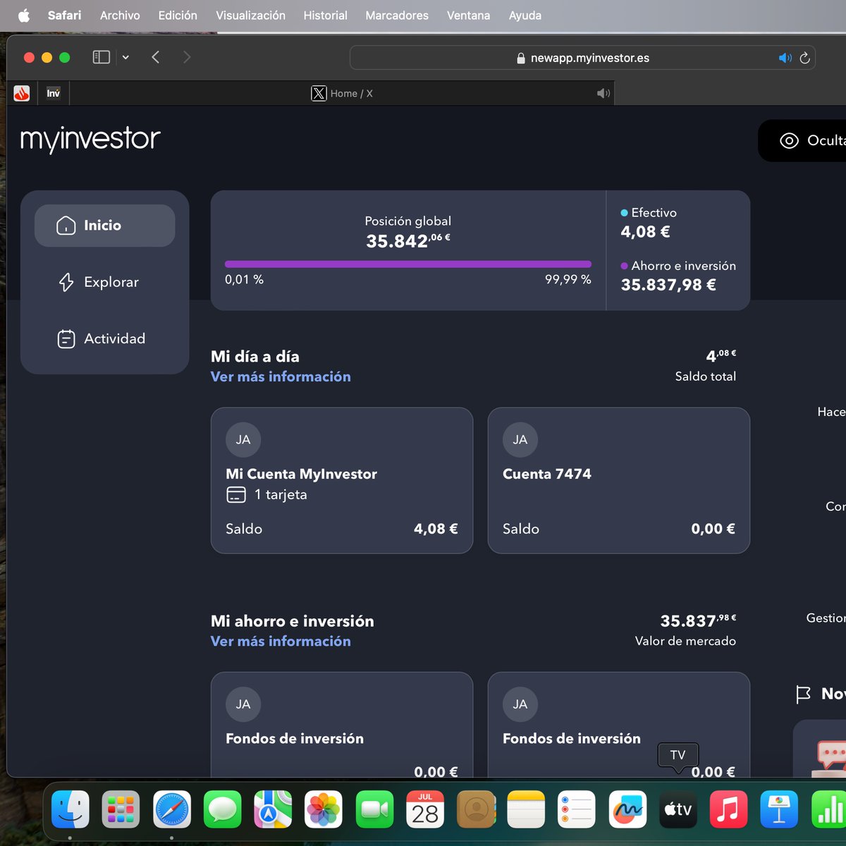This screenshot has height=846, width=846.
Task: Open the Historial menu
Action: 325,16
